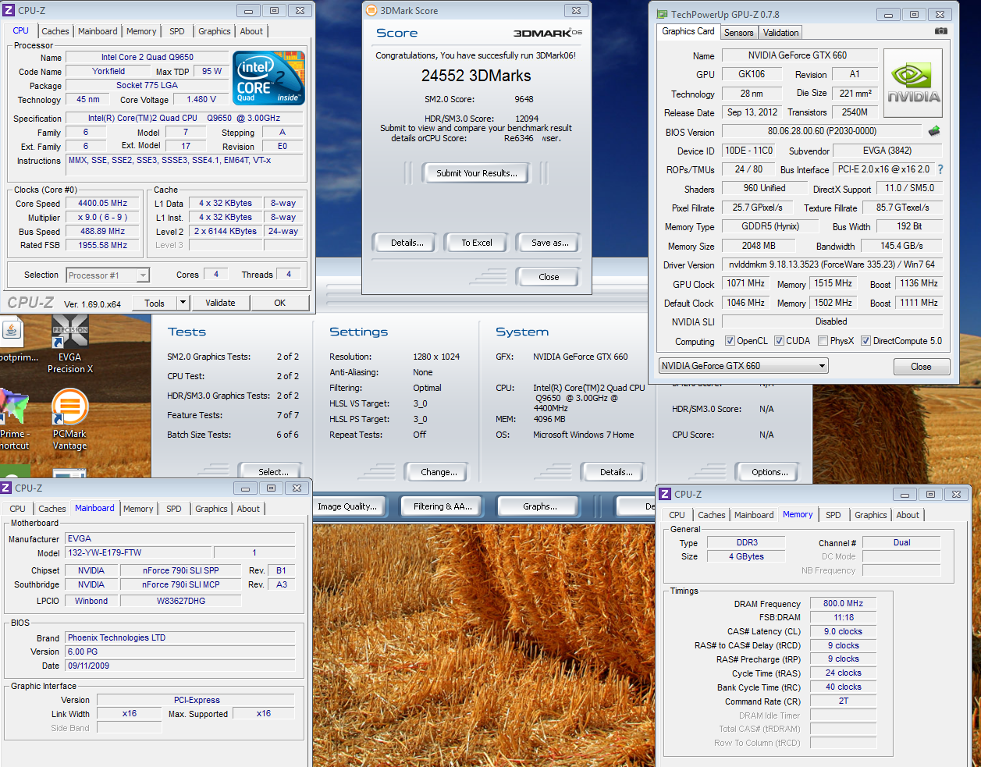
Task: Click the BIOS Version field in GPU-Z
Action: click(822, 131)
